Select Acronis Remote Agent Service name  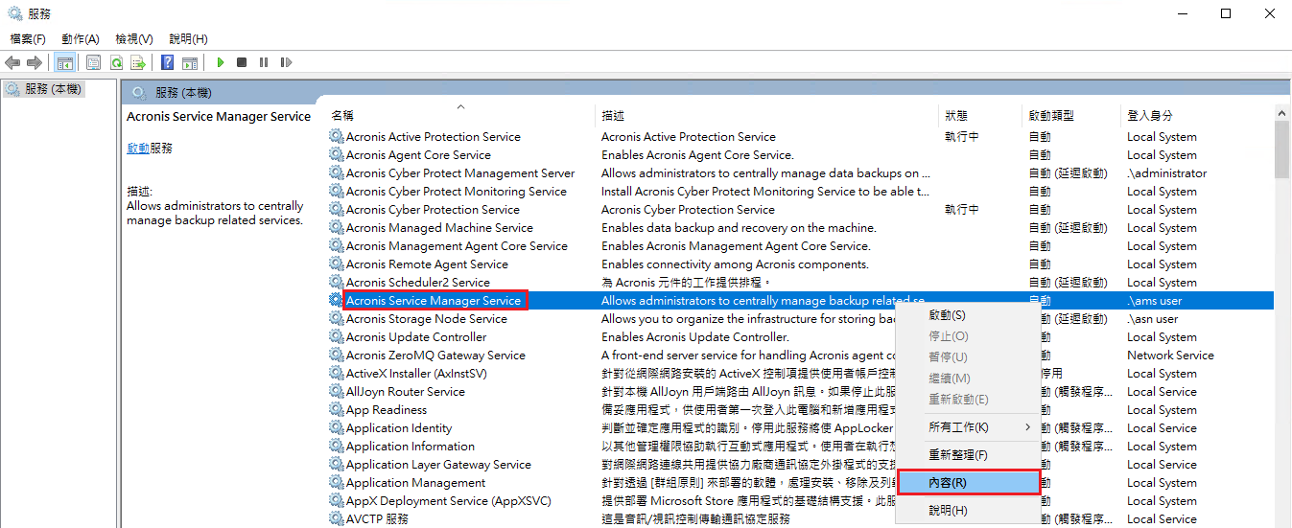[427, 264]
